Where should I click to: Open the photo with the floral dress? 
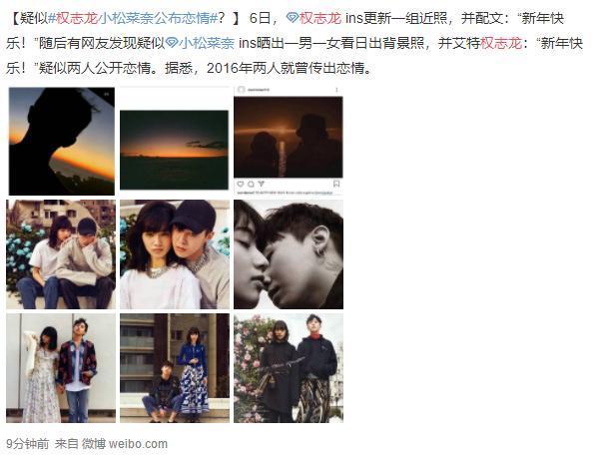61,368
